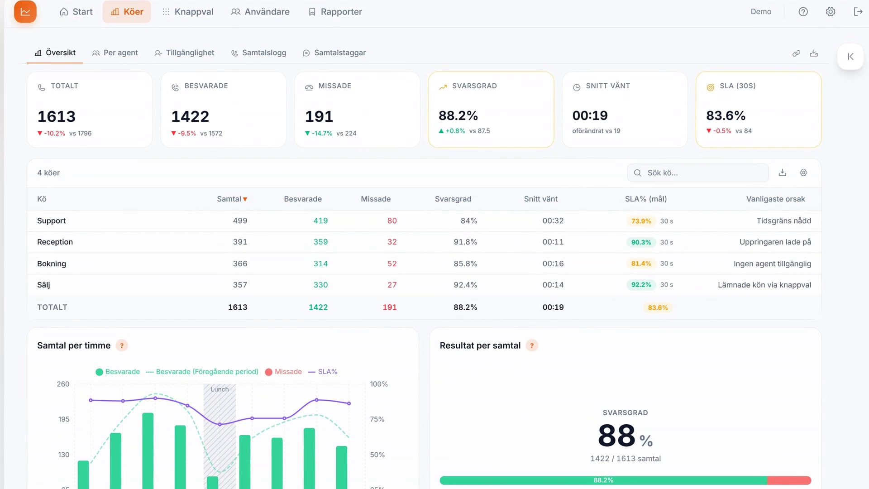Toggle SLA% legend series
The height and width of the screenshot is (489, 869).
[323, 372]
